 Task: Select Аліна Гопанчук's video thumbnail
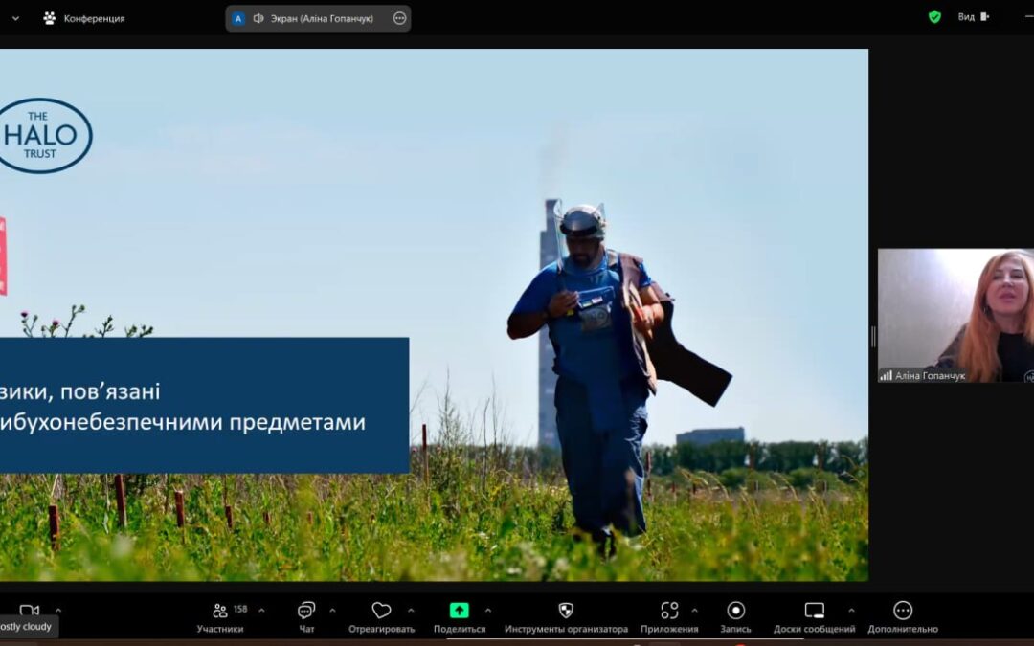point(955,314)
